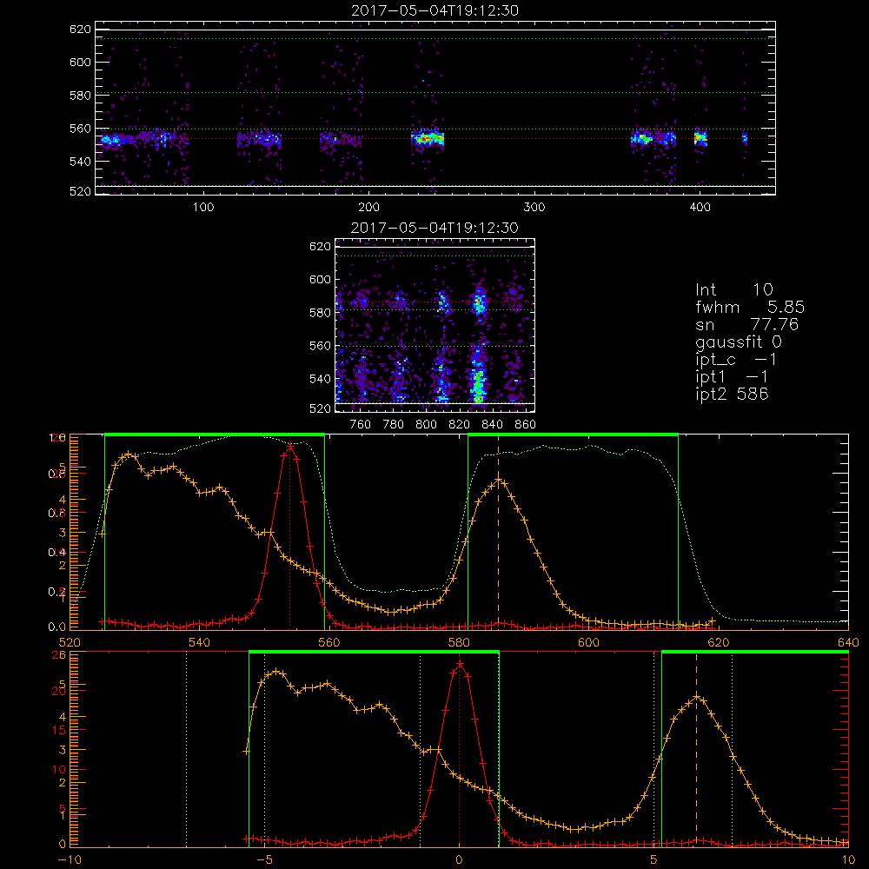Click the red Gaussian peak in bottom plot
The image size is (869, 869).
(x=460, y=663)
